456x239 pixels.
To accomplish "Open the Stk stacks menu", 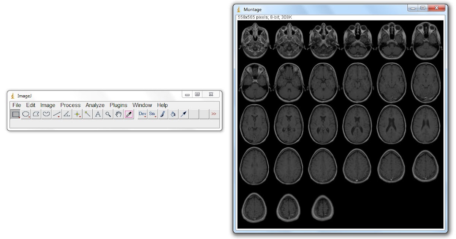I will (152, 114).
